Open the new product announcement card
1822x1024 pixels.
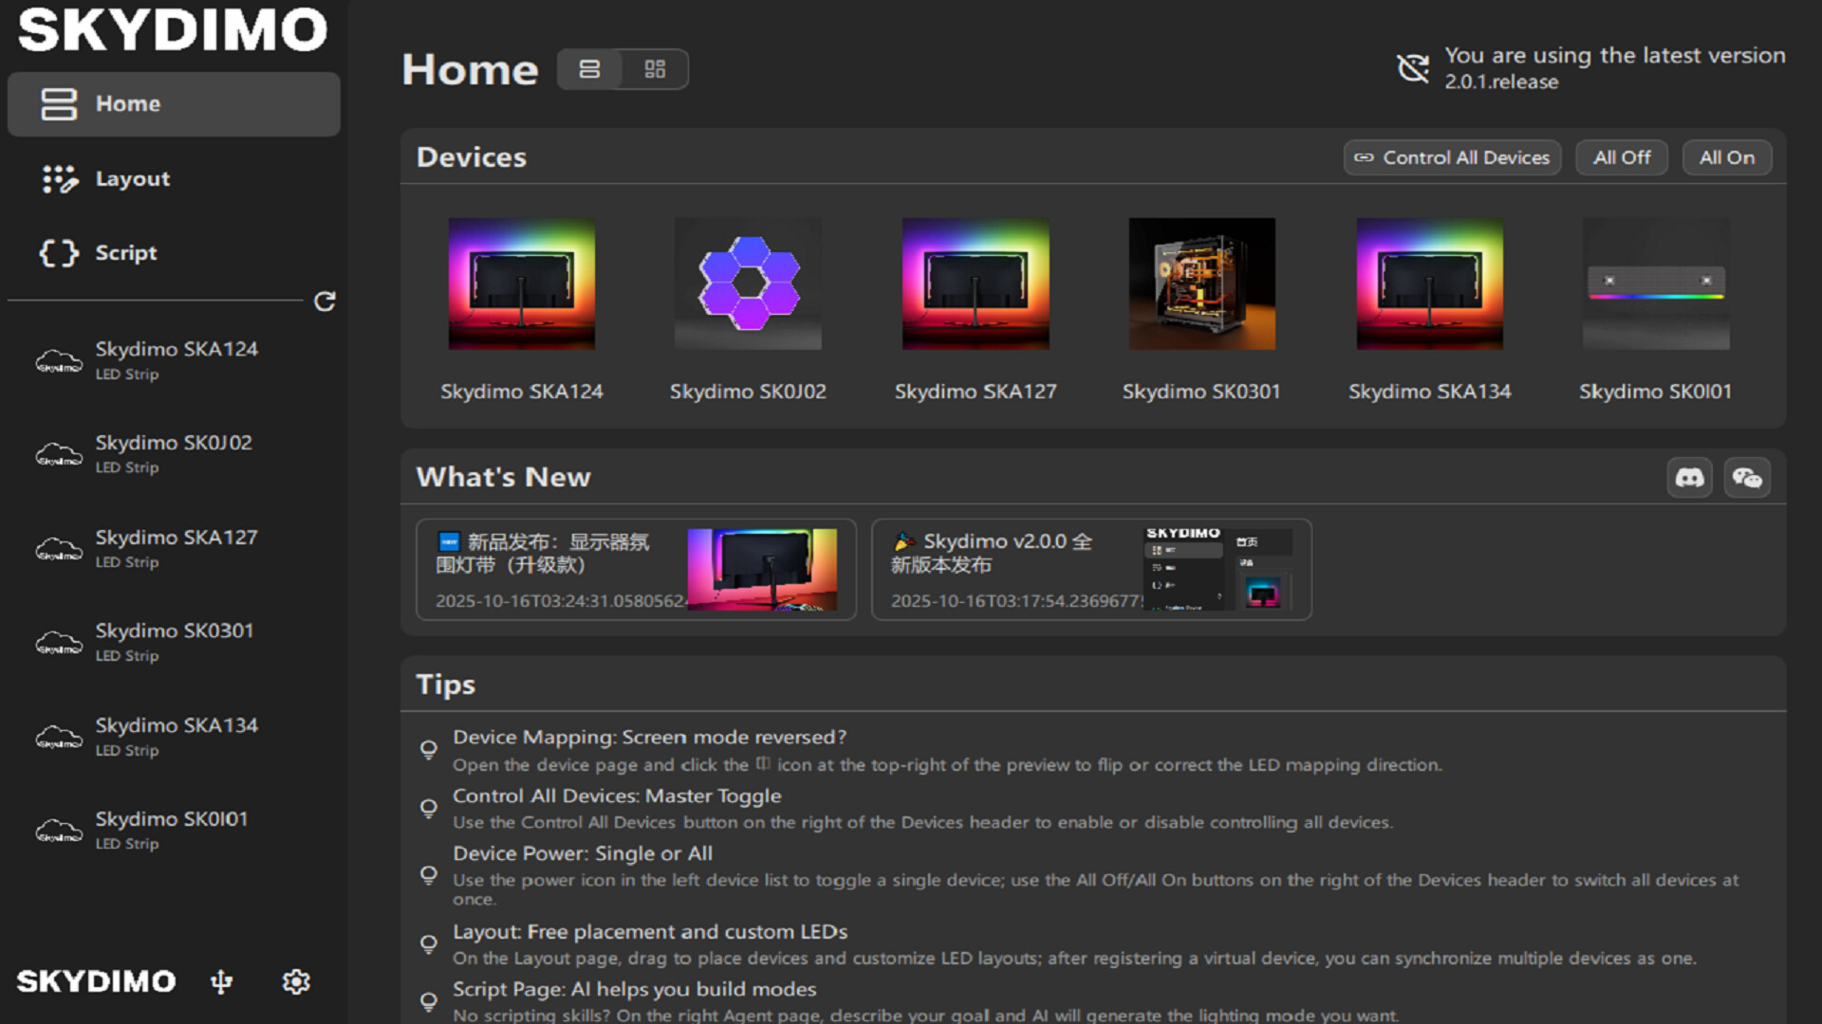click(x=634, y=570)
